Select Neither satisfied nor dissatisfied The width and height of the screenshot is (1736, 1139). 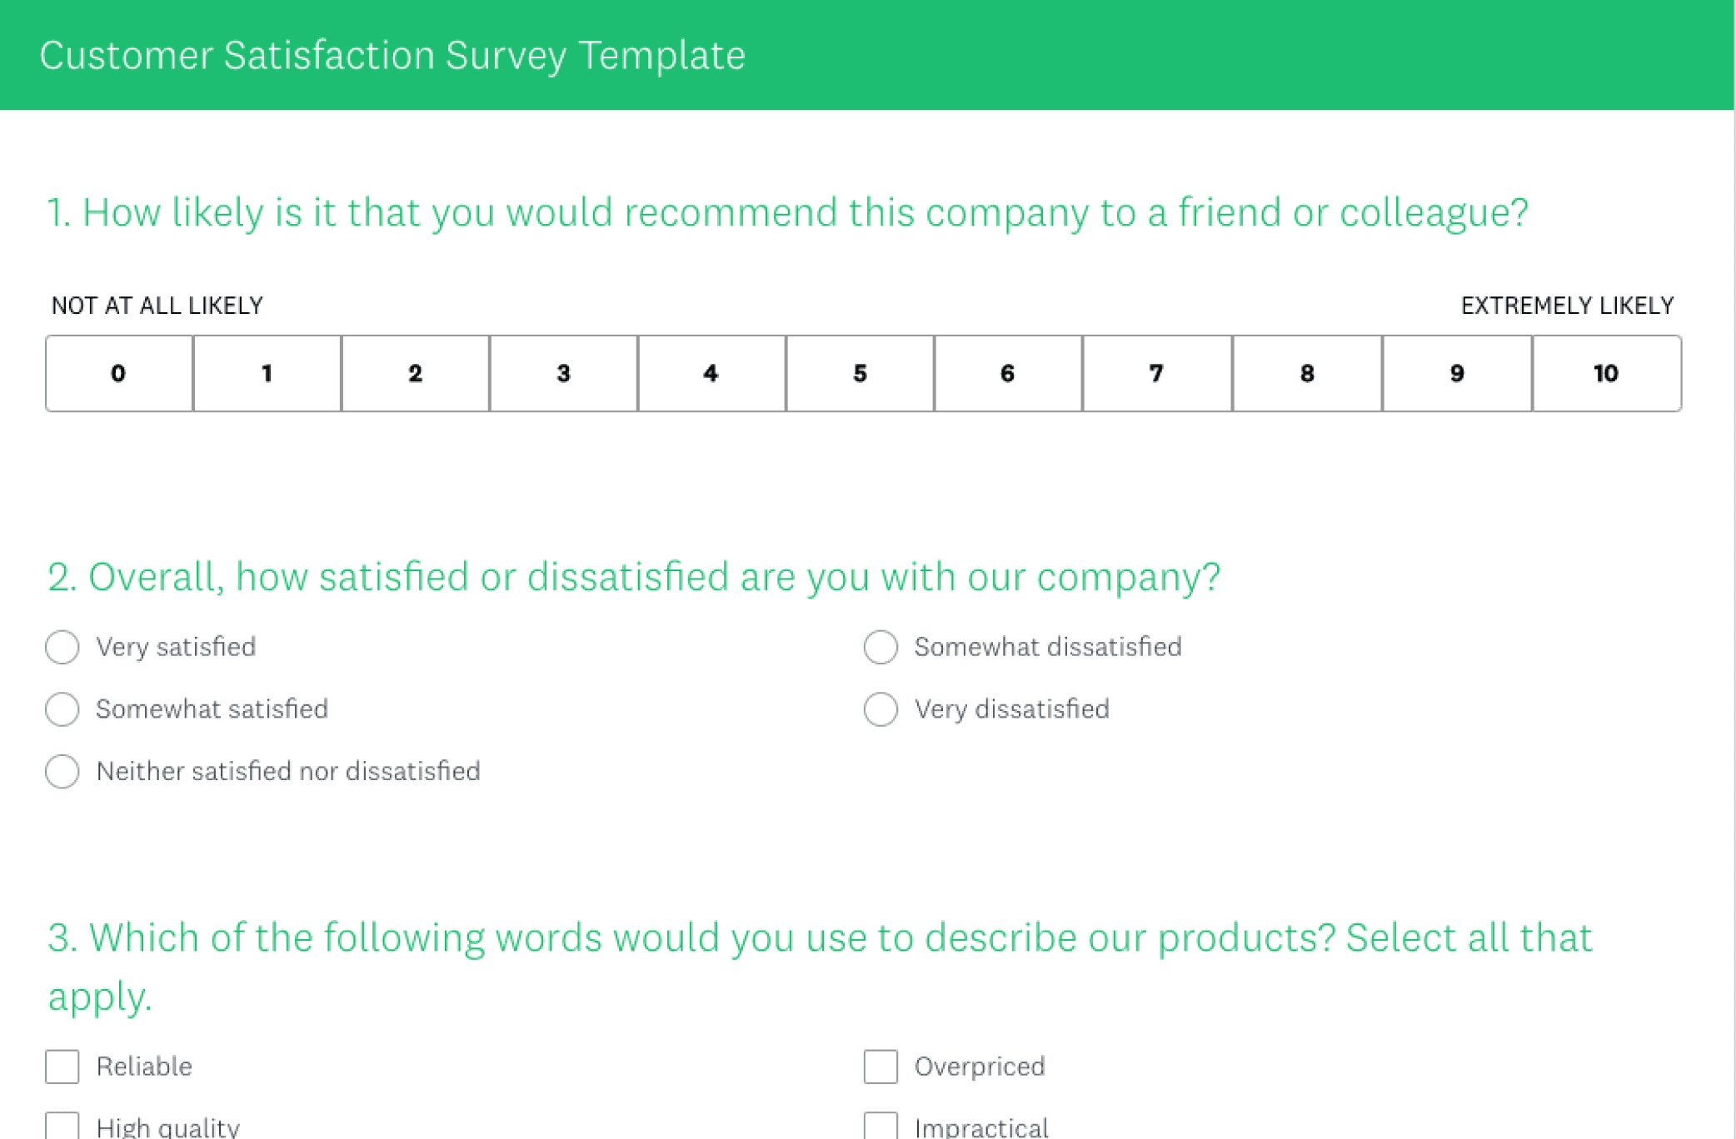point(62,772)
